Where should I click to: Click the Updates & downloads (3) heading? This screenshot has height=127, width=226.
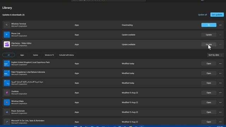click(13, 15)
